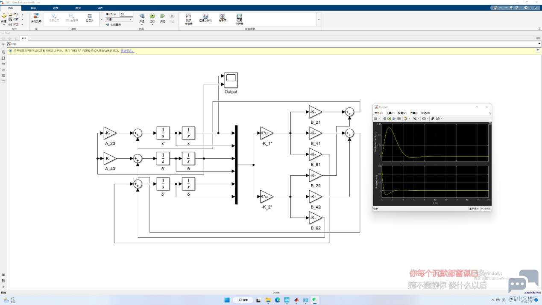The height and width of the screenshot is (305, 542).
Task: Select the Output scope block
Action: pyautogui.click(x=231, y=80)
